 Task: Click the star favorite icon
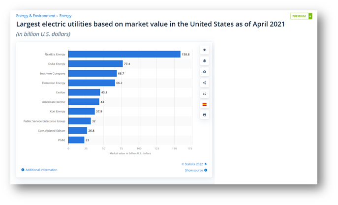click(x=204, y=50)
